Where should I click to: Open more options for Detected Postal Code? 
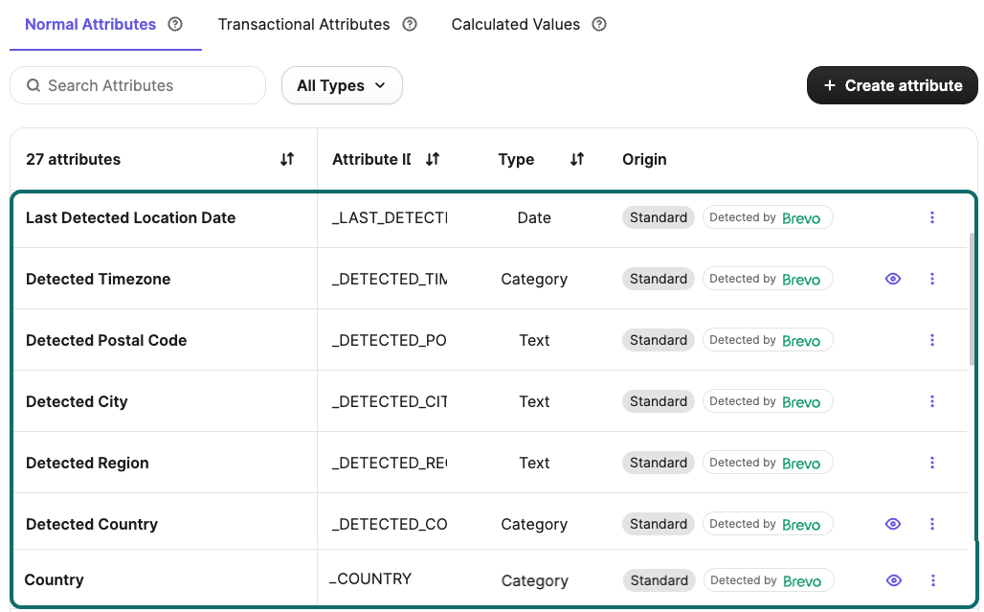[x=932, y=340]
